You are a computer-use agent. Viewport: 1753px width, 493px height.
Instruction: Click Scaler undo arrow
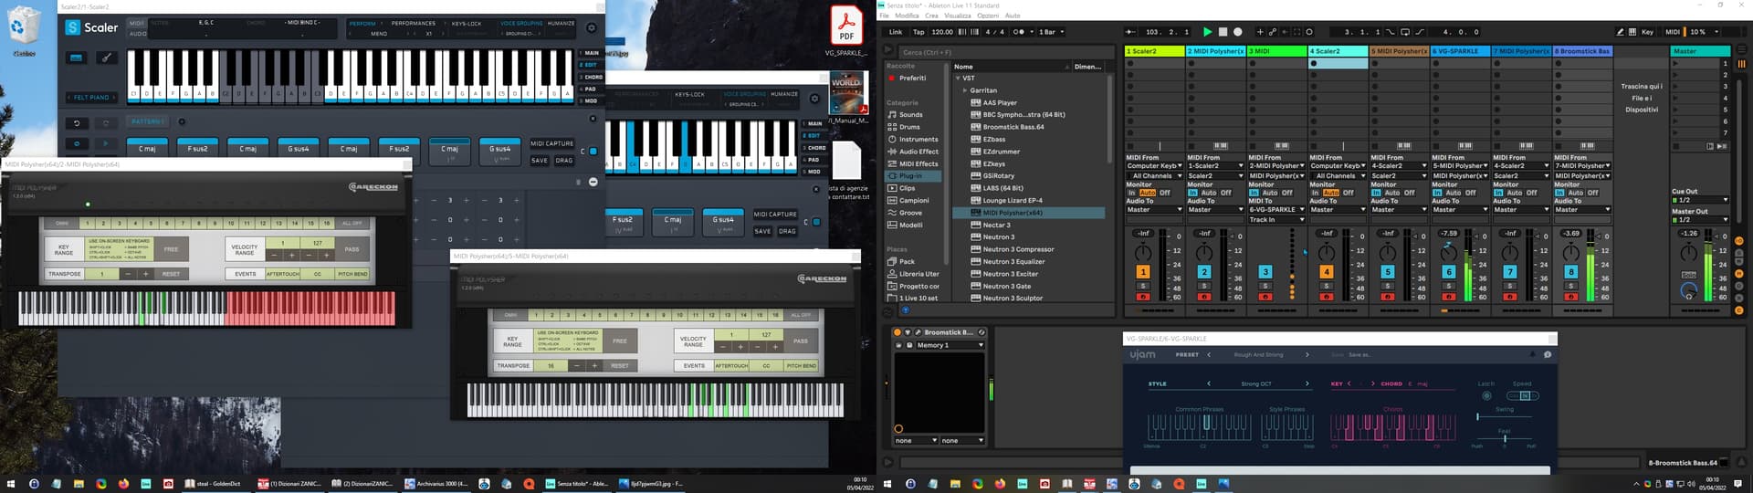coord(77,122)
